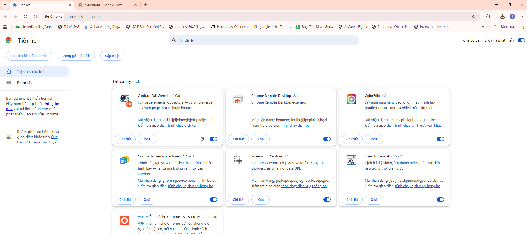Viewport: 527px width, 234px height.
Task: Open the tab search dropdown arrow
Action: point(5,5)
